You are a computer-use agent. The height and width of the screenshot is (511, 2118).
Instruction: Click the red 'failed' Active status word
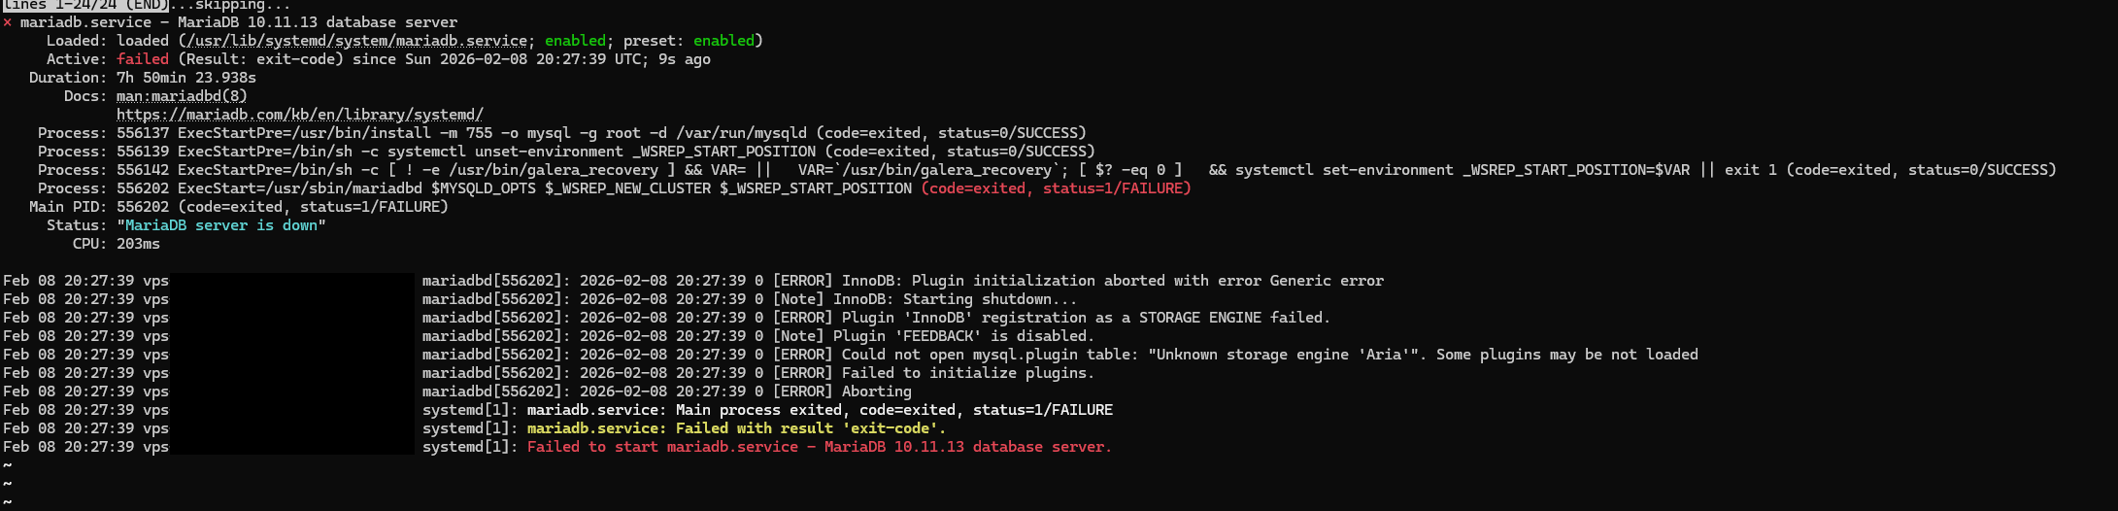(x=143, y=59)
